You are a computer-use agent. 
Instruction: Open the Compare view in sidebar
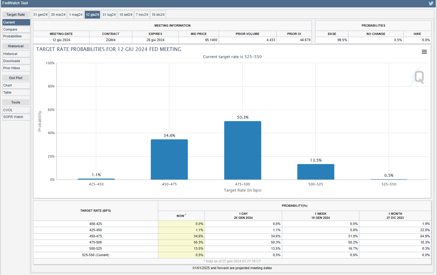(16, 29)
